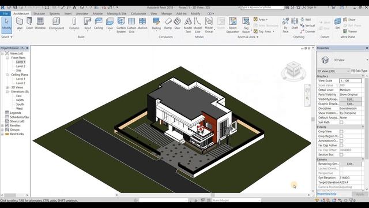This screenshot has width=369, height=208.
Task: Click the Model Line tool
Action: pos(197,25)
